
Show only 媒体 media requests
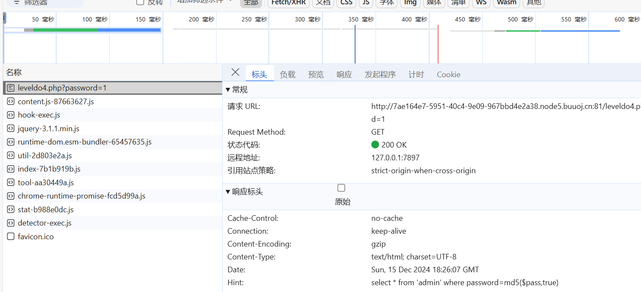click(x=433, y=3)
